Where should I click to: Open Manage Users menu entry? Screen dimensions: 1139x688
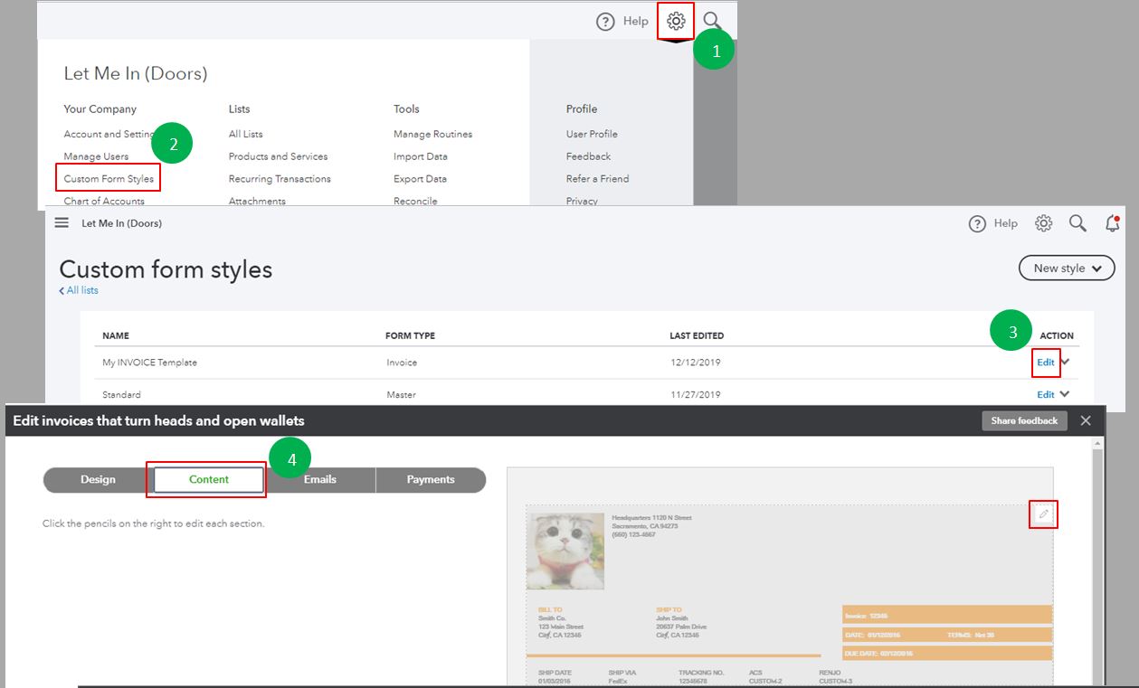point(96,156)
